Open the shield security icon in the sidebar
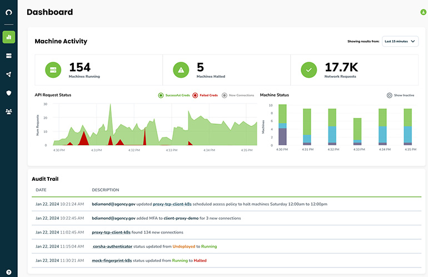Screen dimensions: 428x277 tap(9, 93)
